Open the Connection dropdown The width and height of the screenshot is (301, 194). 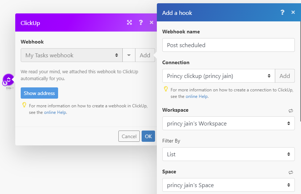[219, 76]
